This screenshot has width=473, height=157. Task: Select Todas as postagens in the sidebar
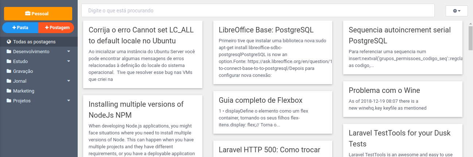(x=39, y=42)
